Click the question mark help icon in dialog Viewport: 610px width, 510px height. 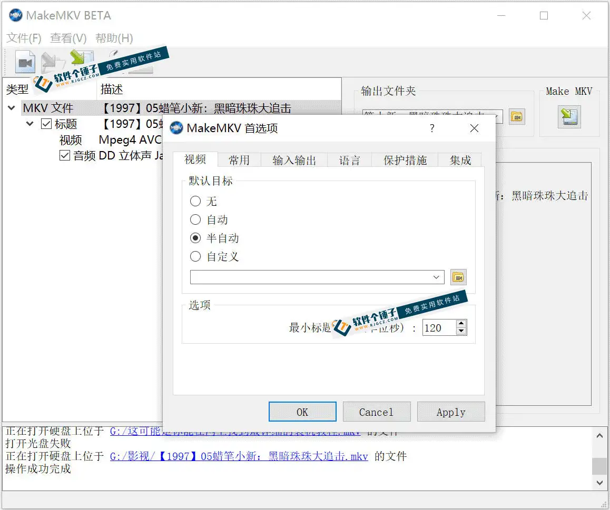pos(432,128)
